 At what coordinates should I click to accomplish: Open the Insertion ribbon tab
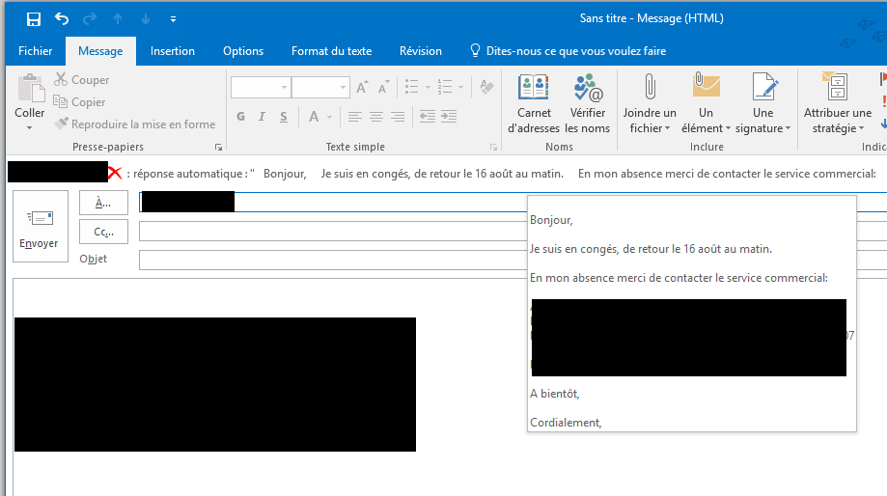pos(173,51)
